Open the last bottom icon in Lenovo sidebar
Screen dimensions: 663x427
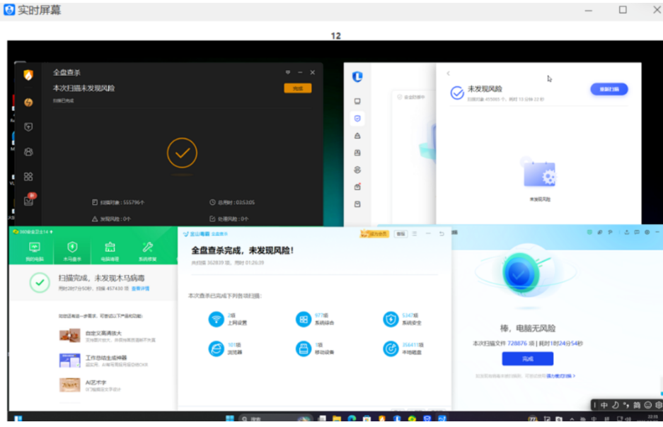pos(357,204)
